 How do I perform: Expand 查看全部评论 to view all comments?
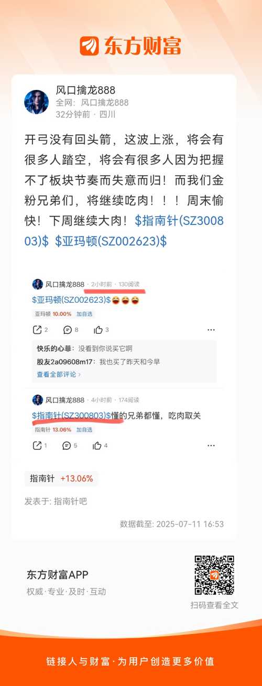click(59, 374)
